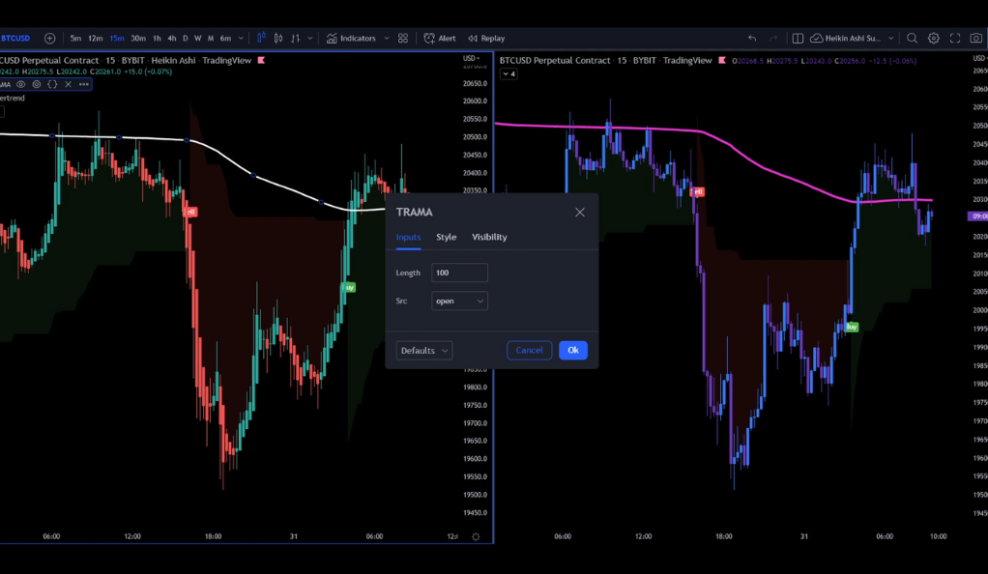This screenshot has height=574, width=988.
Task: Click the Buy signal label on right chart
Action: tap(852, 327)
